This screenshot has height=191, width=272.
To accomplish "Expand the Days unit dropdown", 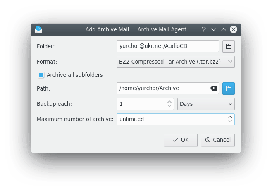I will pos(206,104).
